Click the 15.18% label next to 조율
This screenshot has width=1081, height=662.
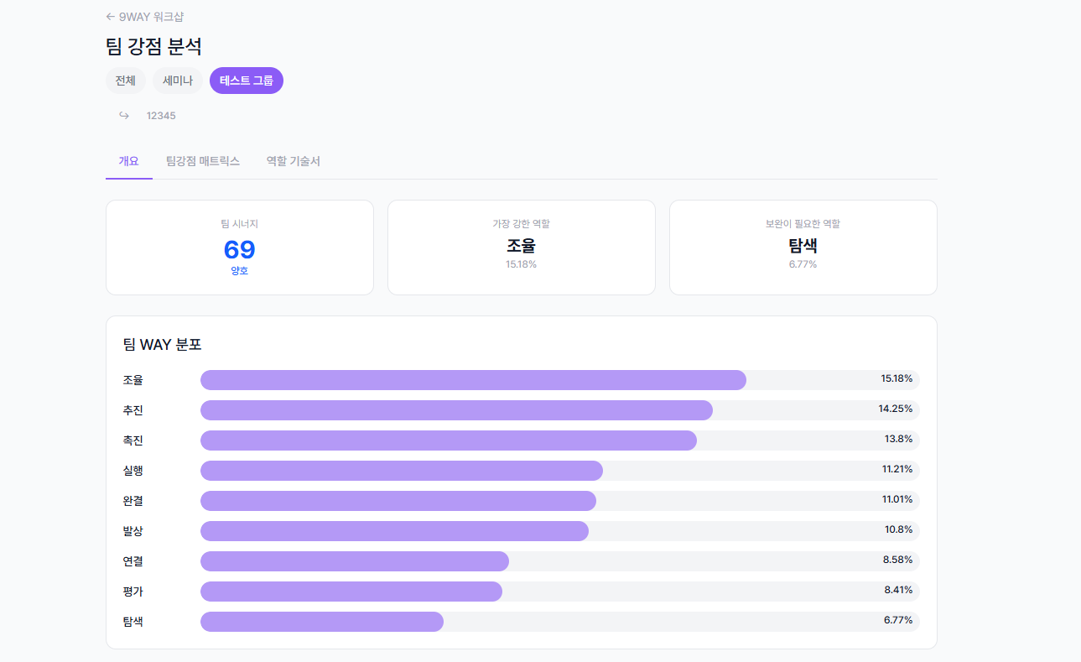point(897,379)
